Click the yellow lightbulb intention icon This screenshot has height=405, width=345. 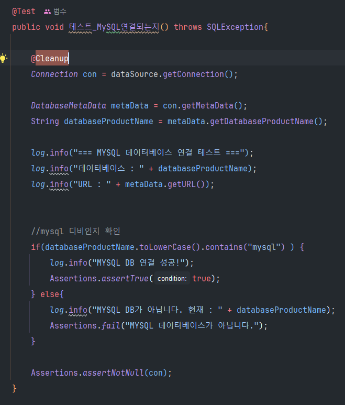[4, 58]
